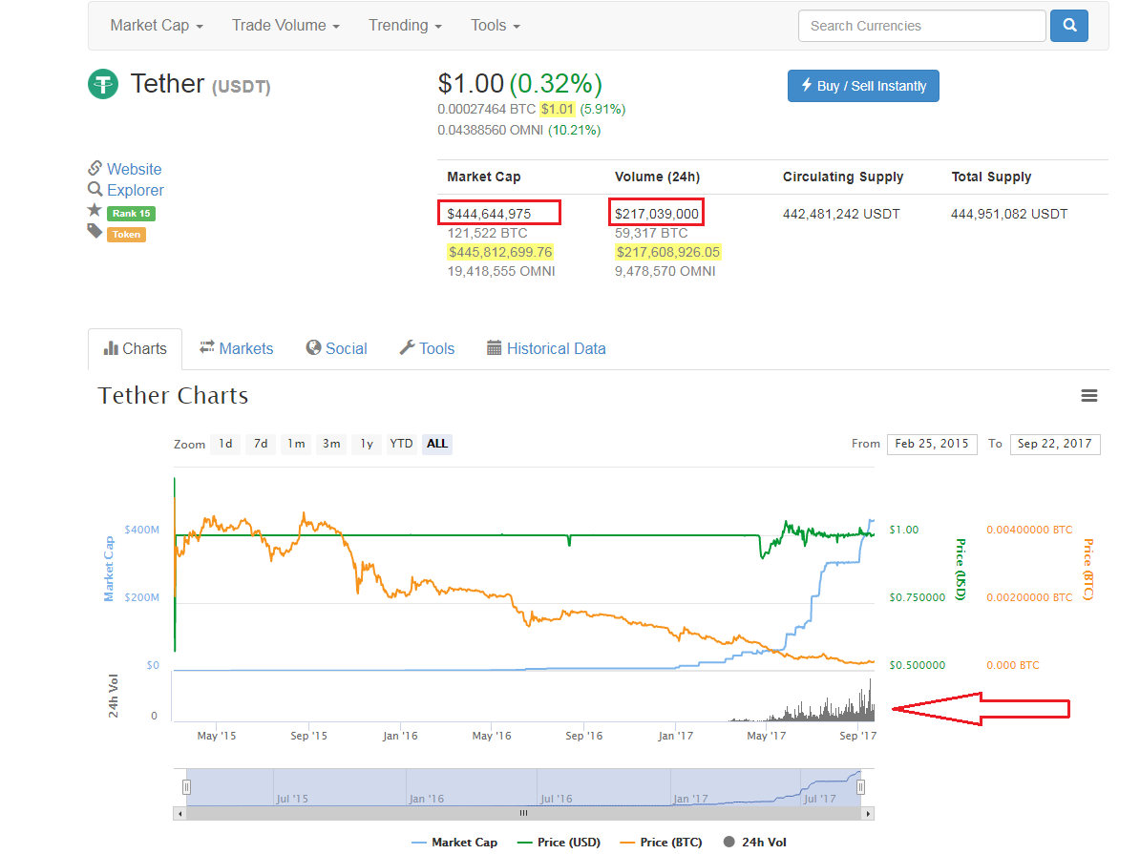Click left arrow of chart navigator scrollbar
The image size is (1140, 854).
pyautogui.click(x=180, y=813)
